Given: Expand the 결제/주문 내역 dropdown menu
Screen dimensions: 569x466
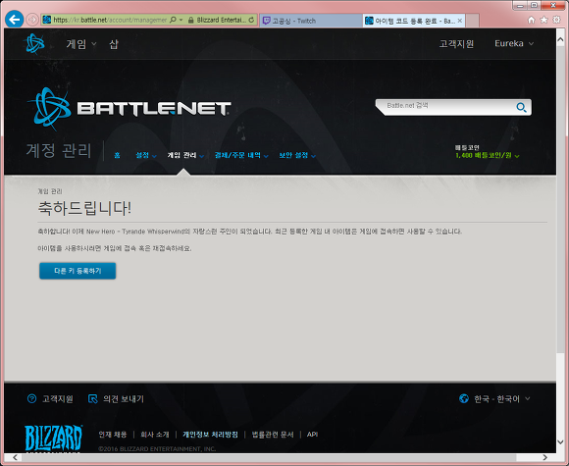Looking at the screenshot, I should pyautogui.click(x=241, y=155).
